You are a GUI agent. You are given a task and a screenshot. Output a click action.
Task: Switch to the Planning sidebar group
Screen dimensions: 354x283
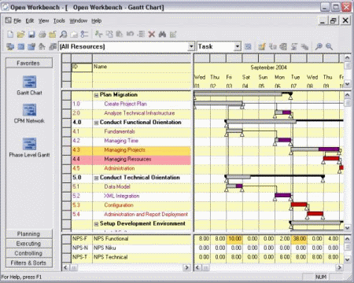click(29, 234)
